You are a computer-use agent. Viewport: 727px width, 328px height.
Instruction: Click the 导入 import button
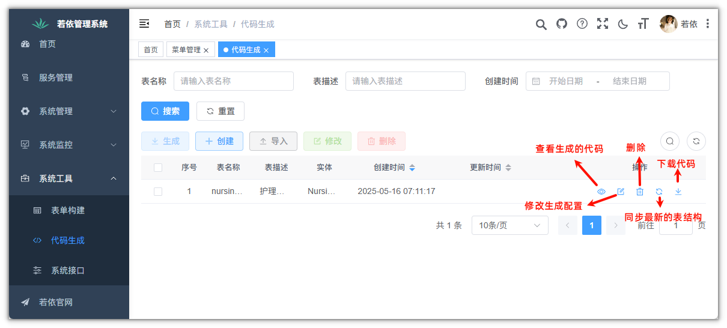(273, 141)
